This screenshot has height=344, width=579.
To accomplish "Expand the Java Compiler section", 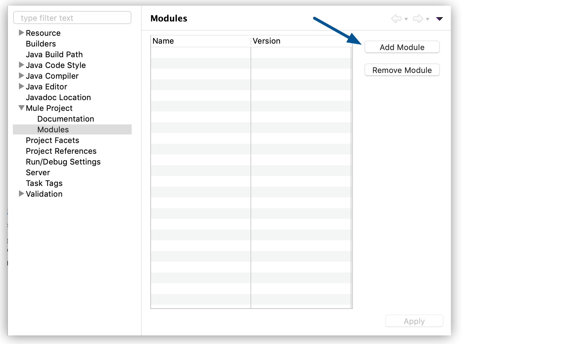I will tap(21, 76).
